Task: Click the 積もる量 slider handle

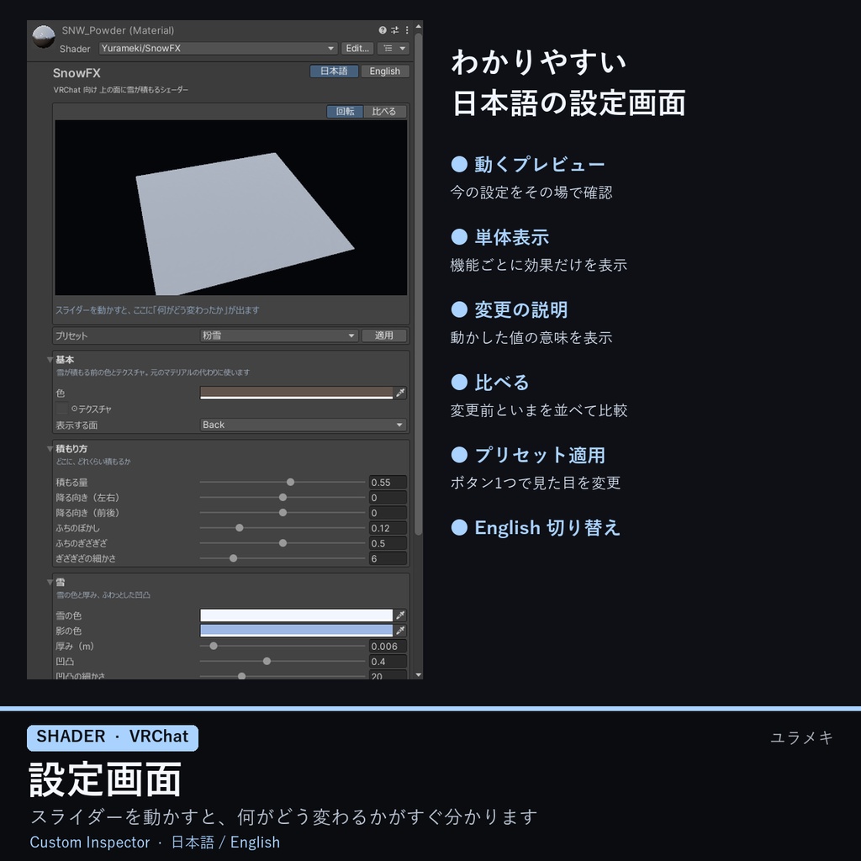Action: coord(290,482)
